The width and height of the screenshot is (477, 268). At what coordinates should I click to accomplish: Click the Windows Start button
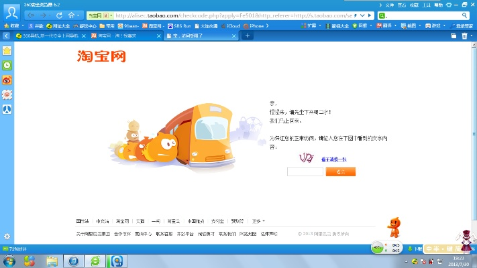coord(11,260)
